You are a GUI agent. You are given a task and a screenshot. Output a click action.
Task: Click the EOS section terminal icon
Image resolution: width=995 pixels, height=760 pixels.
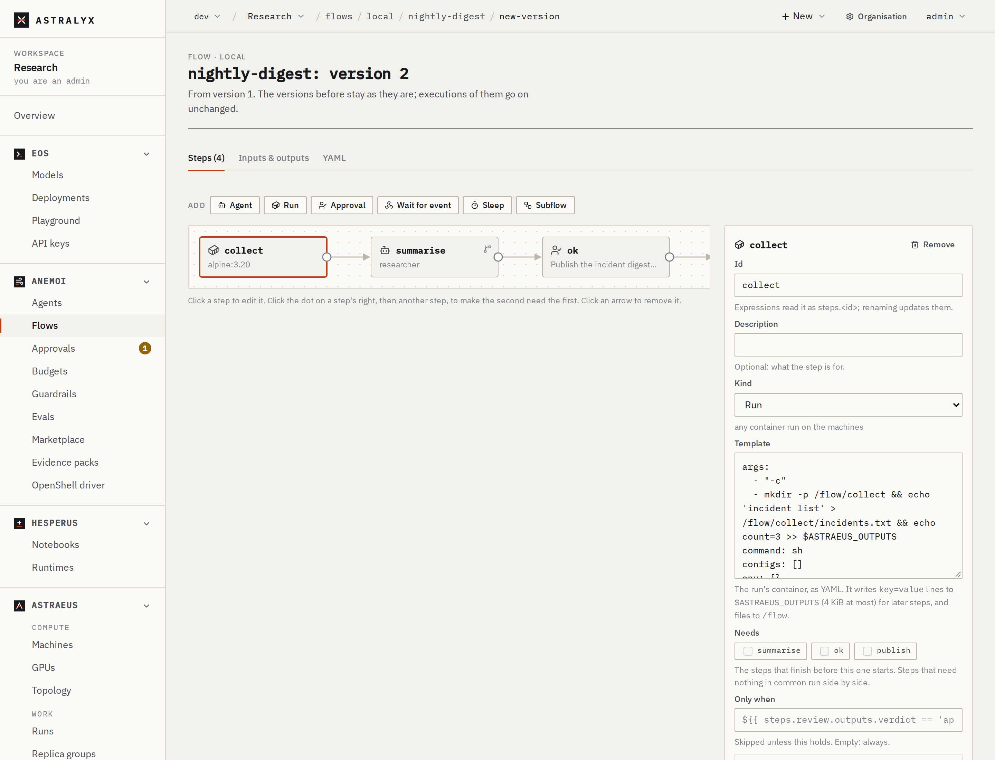[x=19, y=154]
